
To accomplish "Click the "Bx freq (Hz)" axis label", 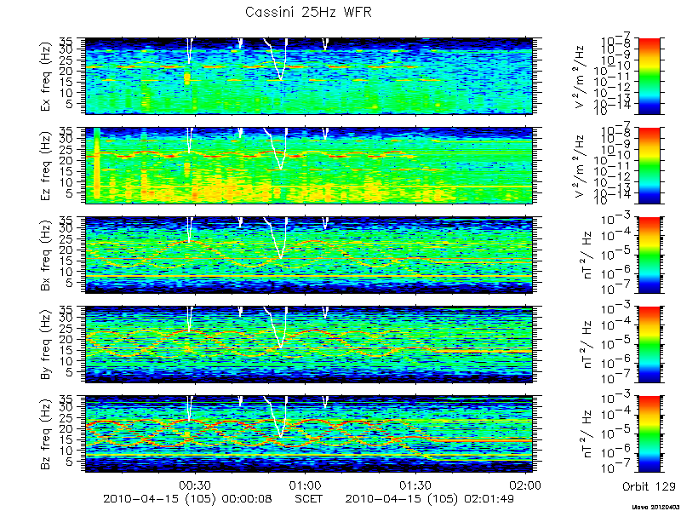I will (46, 255).
